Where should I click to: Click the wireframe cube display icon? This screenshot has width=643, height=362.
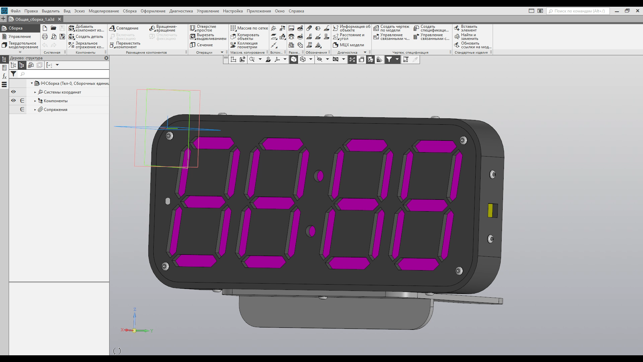tap(303, 59)
